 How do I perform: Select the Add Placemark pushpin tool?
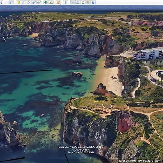click(18, 2)
